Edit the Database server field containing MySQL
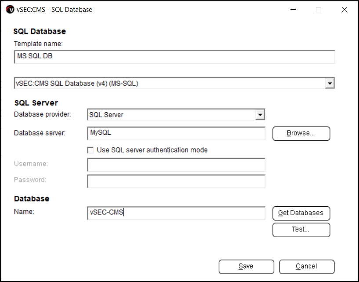The width and height of the screenshot is (359, 282). click(x=176, y=133)
